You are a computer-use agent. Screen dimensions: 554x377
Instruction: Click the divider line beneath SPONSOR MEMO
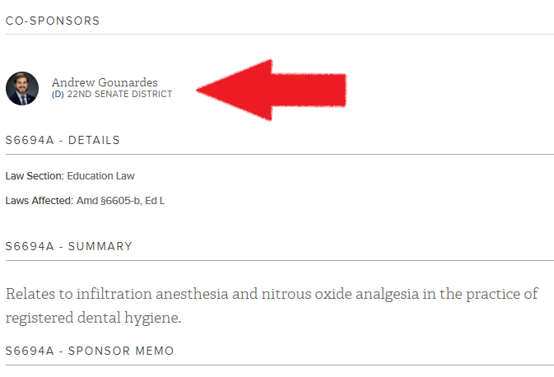[280, 365]
